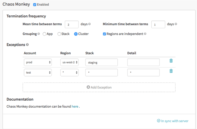
Task: Click the Chaos Monkey title
Action: coord(16,4)
